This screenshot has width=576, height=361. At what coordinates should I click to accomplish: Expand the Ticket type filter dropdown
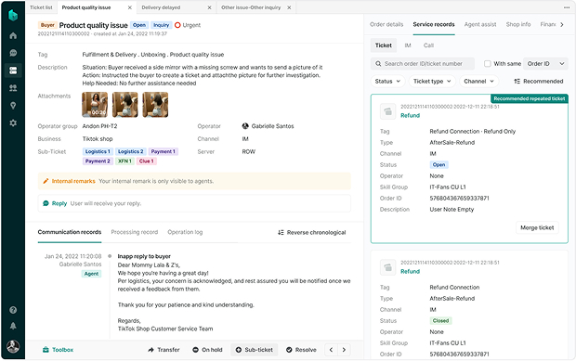(432, 81)
